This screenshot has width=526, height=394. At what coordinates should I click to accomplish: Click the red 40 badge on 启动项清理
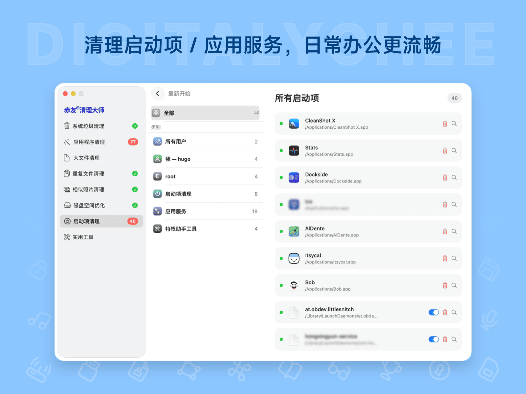133,221
